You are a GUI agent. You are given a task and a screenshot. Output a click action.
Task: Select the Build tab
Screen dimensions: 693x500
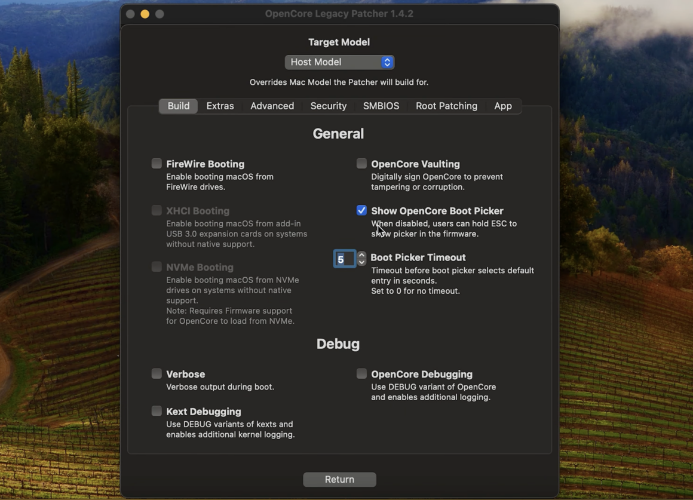pyautogui.click(x=179, y=106)
